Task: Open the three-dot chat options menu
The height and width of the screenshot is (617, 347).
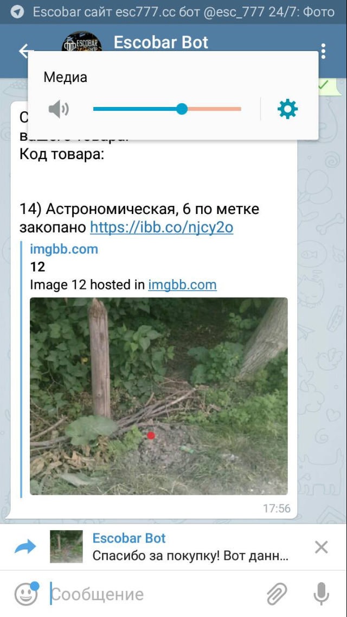Action: (x=323, y=51)
